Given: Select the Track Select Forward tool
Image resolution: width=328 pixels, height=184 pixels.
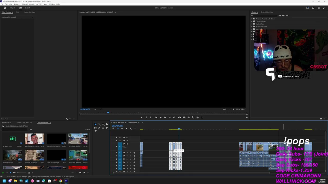Looking at the screenshot, I should pyautogui.click(x=99, y=124).
